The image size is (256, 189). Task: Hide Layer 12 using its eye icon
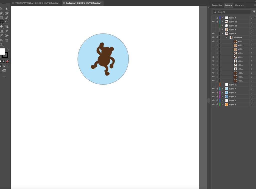pyautogui.click(x=213, y=21)
